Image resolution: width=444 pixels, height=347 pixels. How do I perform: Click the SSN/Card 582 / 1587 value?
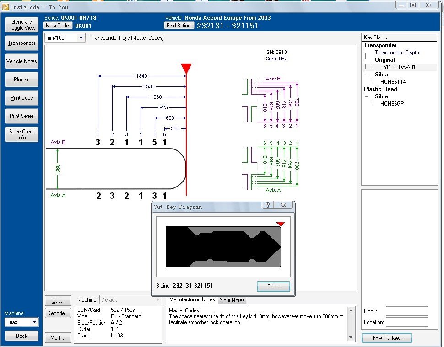123,310
